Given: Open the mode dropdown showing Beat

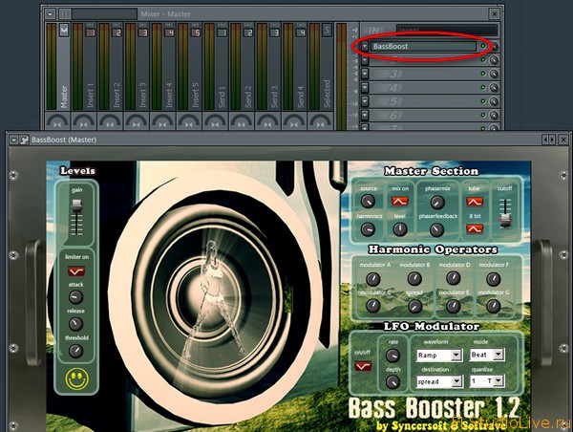Looking at the screenshot, I should 487,355.
